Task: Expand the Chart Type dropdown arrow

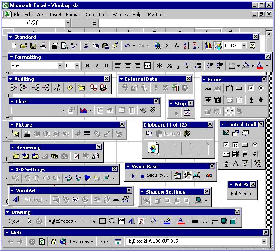Action: coord(90,111)
